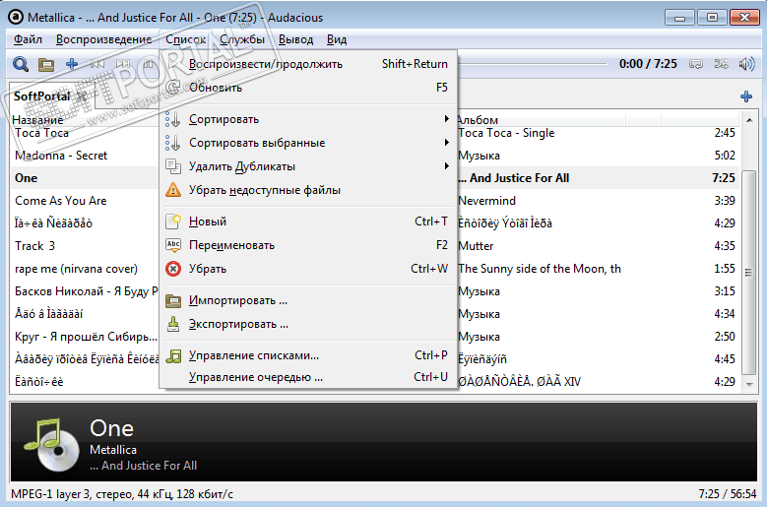
Task: Open Управление очередью ... entry
Action: pos(308,377)
